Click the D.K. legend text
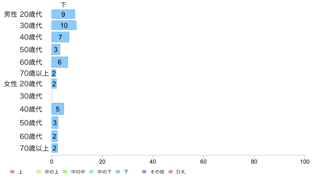312x193 pixels. tap(181, 172)
